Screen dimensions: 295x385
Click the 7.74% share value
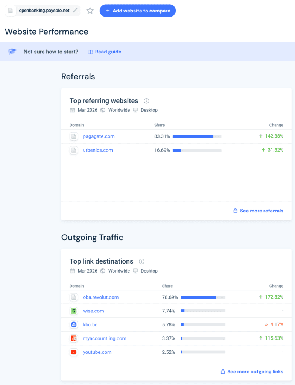pyautogui.click(x=169, y=311)
